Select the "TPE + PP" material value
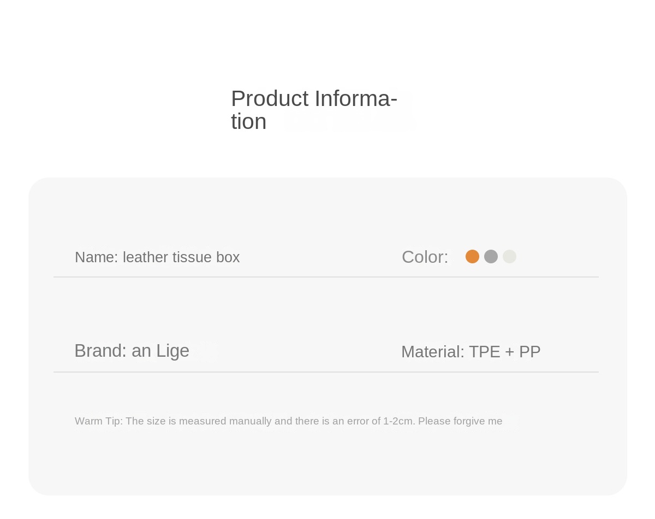Viewport: 655px width, 519px height. coord(504,352)
